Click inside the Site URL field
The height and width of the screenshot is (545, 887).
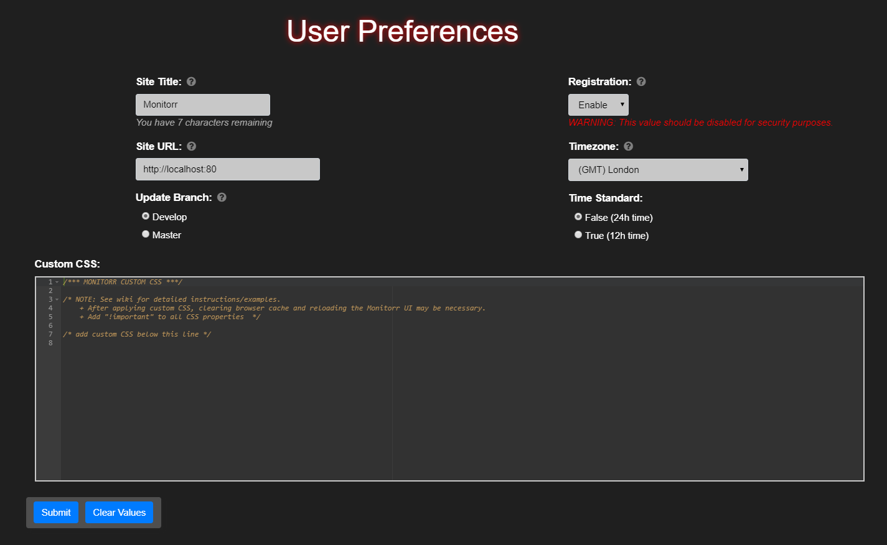(x=227, y=169)
